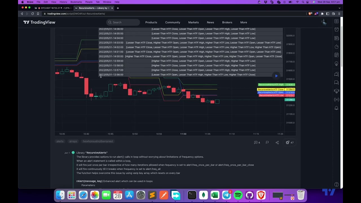The image size is (361, 203).
Task: Click the red HTF Low price label
Action: 277,95
